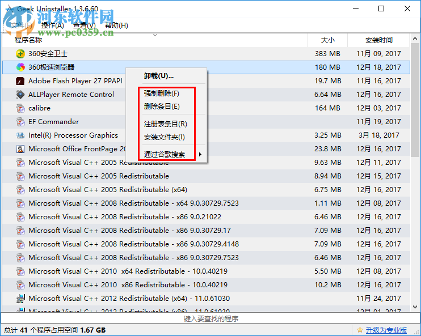Click the 11月 24, 2017 date cell

coord(378,299)
